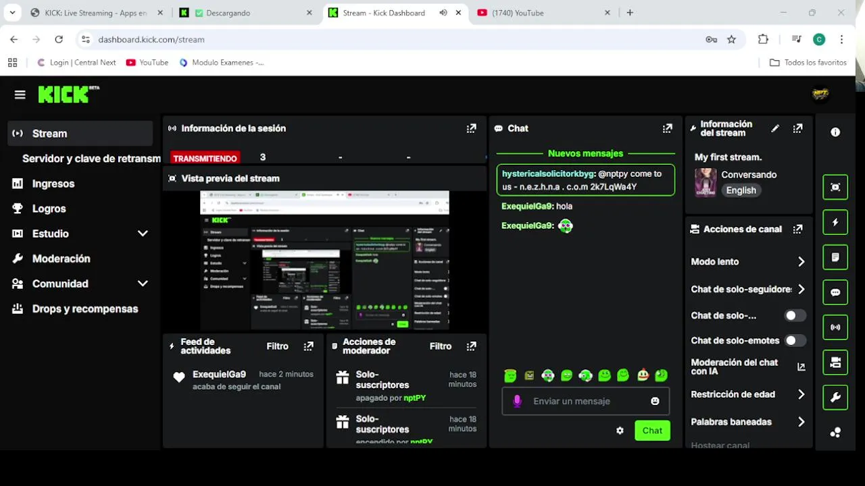Click the purple microphone icon in message box
This screenshot has width=865, height=486.
[517, 401]
